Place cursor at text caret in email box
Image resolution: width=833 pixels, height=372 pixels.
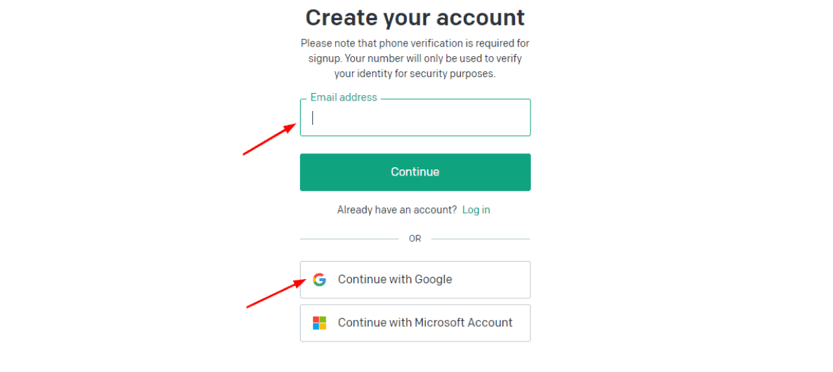[x=313, y=117]
